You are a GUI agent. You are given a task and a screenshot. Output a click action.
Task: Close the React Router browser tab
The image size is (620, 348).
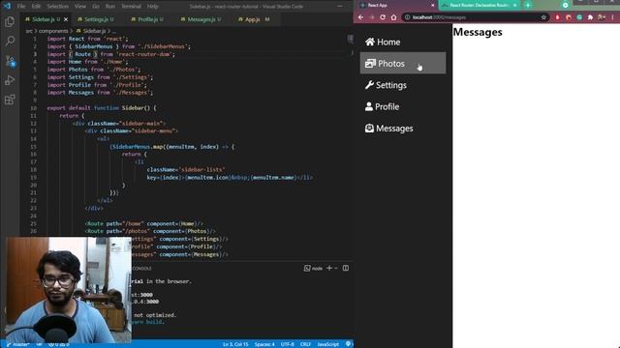click(514, 5)
